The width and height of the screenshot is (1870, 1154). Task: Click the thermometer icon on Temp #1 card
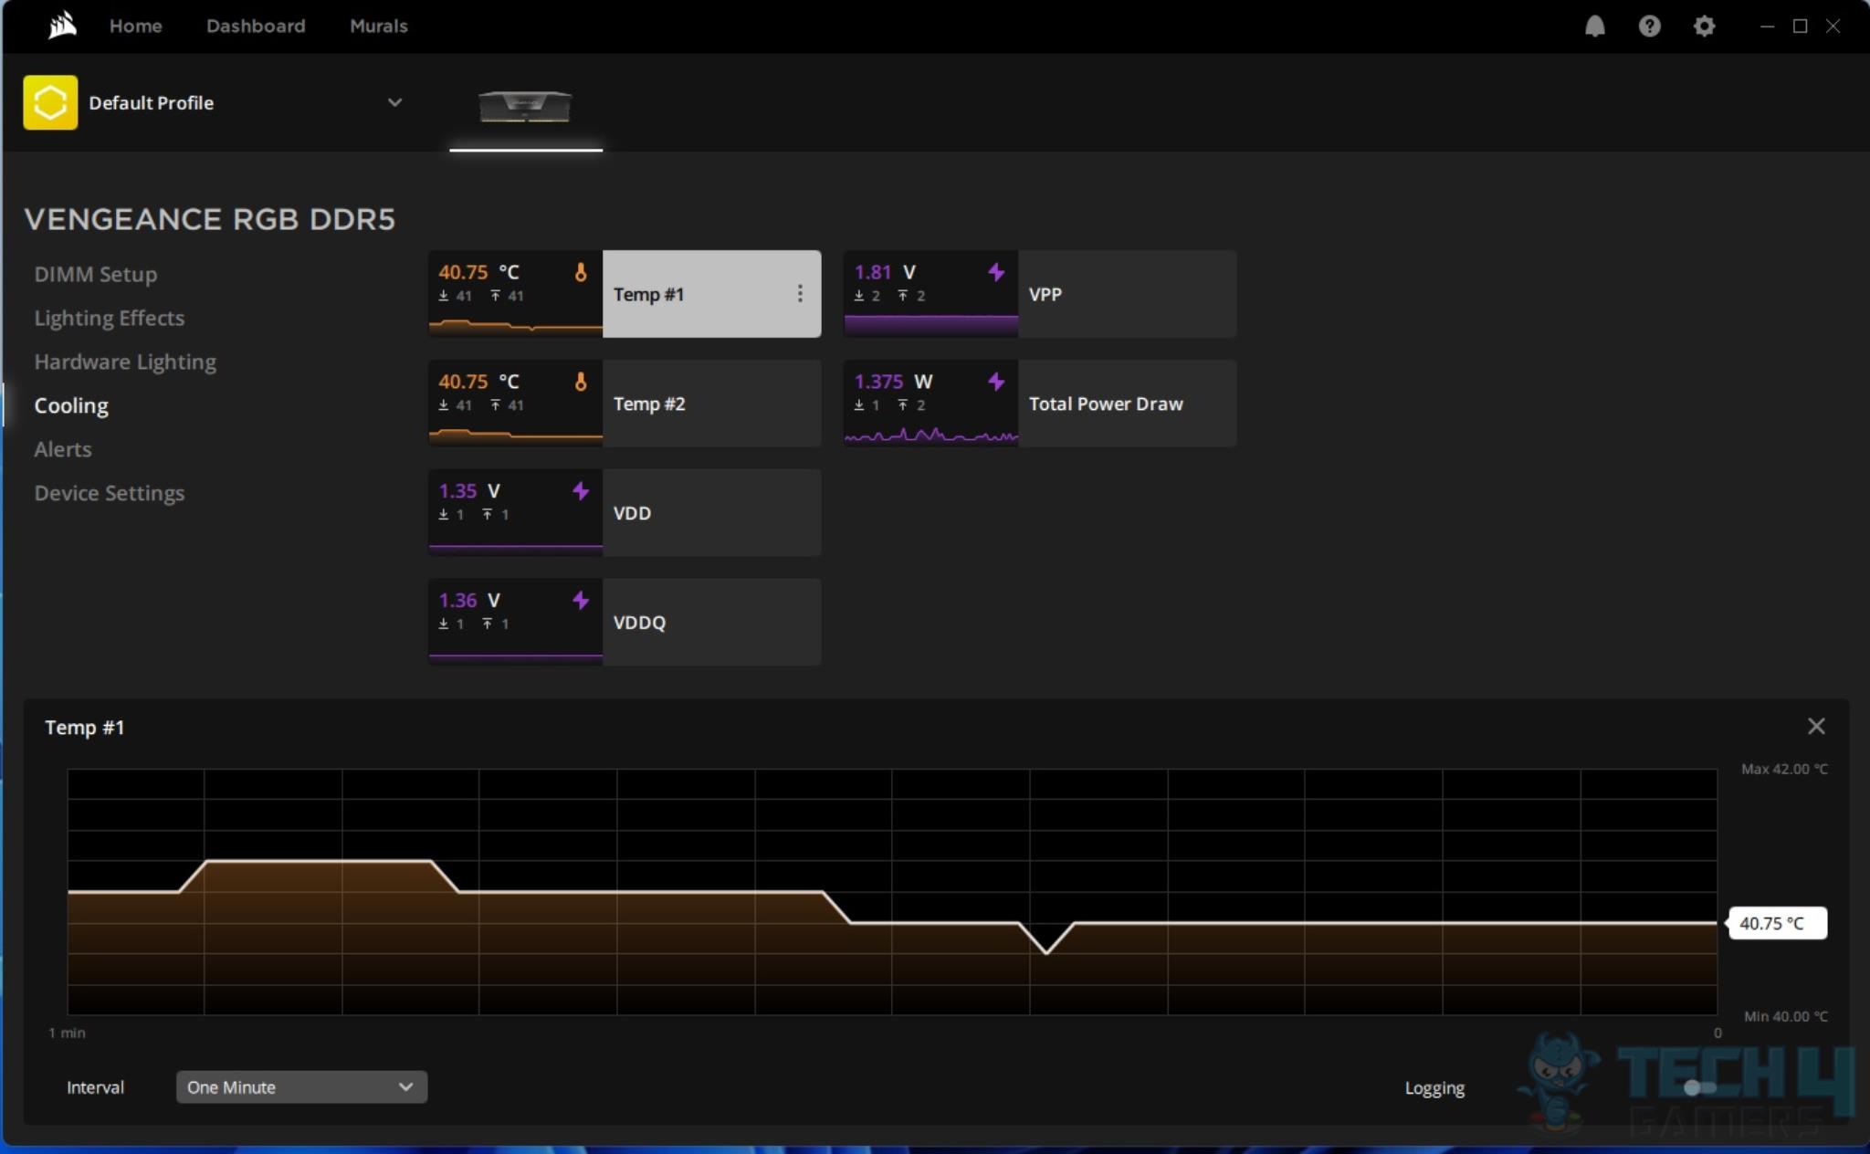(x=581, y=272)
